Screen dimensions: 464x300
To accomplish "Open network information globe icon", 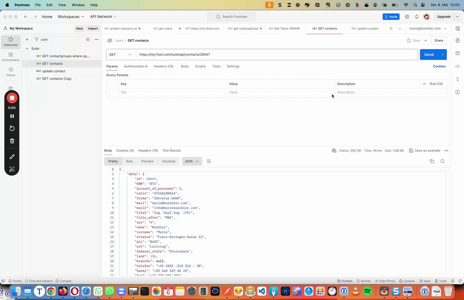I will 334,151.
